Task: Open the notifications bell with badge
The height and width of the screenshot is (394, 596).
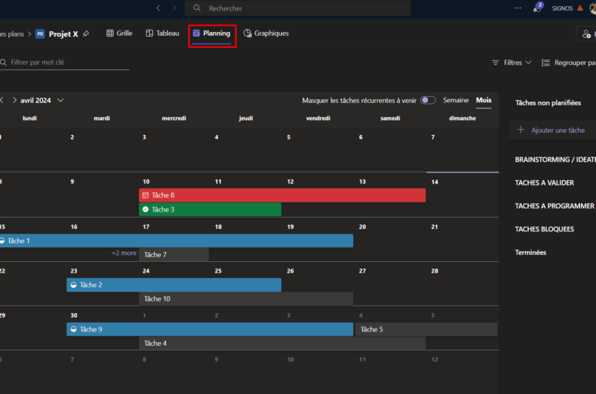Action: coord(538,8)
